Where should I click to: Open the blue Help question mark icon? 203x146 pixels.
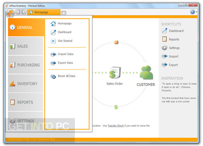point(193,12)
